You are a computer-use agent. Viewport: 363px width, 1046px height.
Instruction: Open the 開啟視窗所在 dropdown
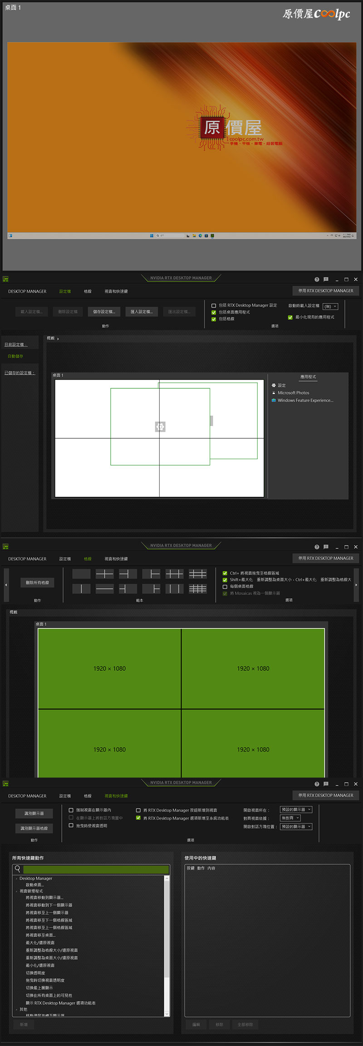tap(296, 810)
